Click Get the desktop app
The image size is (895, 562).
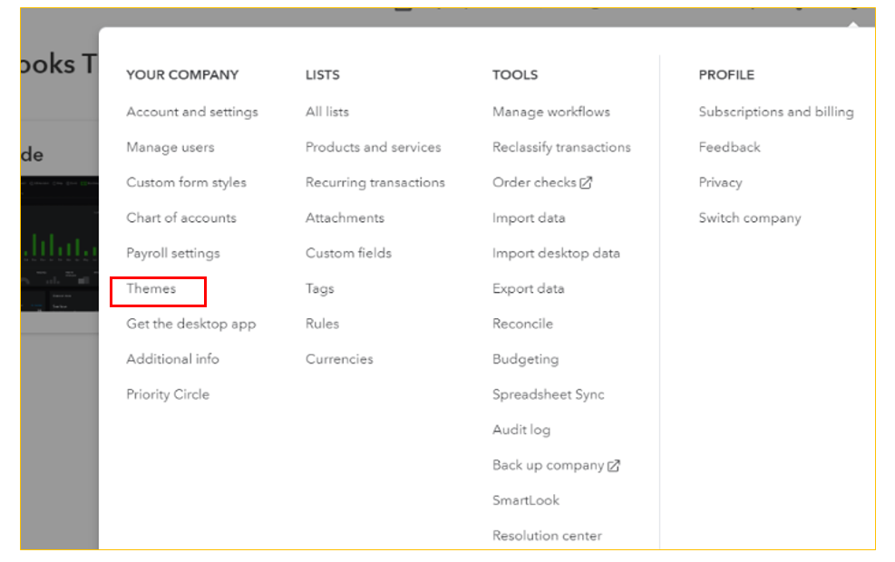tap(191, 325)
